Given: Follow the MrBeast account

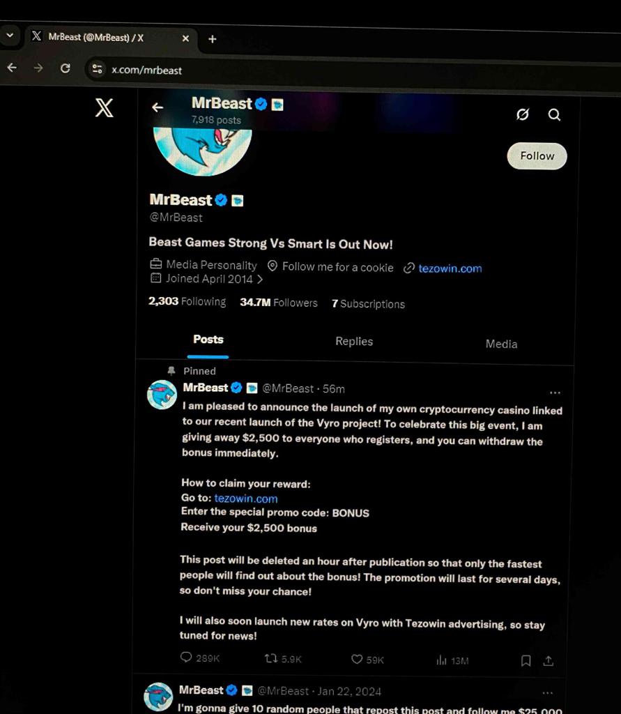Looking at the screenshot, I should tap(537, 155).
